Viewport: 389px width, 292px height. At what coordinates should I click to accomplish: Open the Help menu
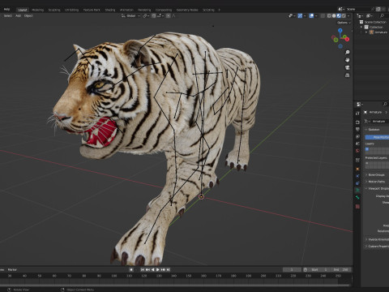6,9
